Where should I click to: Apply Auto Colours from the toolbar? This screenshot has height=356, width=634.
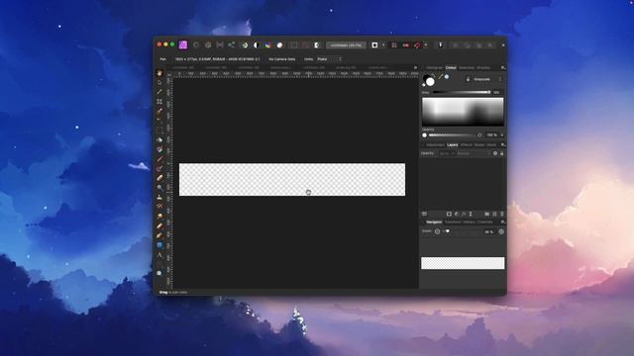(267, 45)
